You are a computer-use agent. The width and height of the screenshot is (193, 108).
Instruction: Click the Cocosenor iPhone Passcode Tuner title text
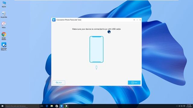[69, 20]
